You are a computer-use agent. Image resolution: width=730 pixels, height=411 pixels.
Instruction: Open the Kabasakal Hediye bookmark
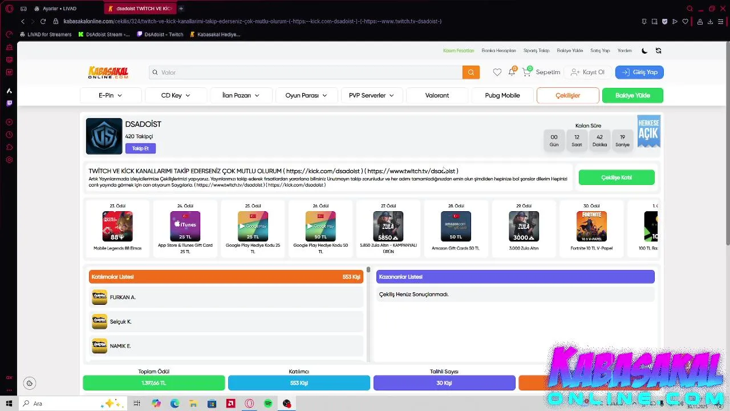point(215,34)
